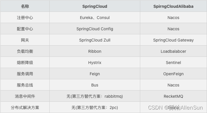207x113 pixels.
Task: Click the Bus cell
Action: tap(95, 85)
